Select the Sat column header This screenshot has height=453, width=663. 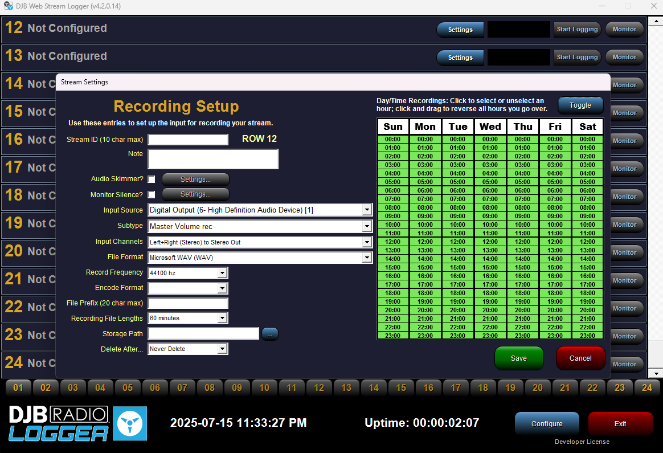pos(588,127)
